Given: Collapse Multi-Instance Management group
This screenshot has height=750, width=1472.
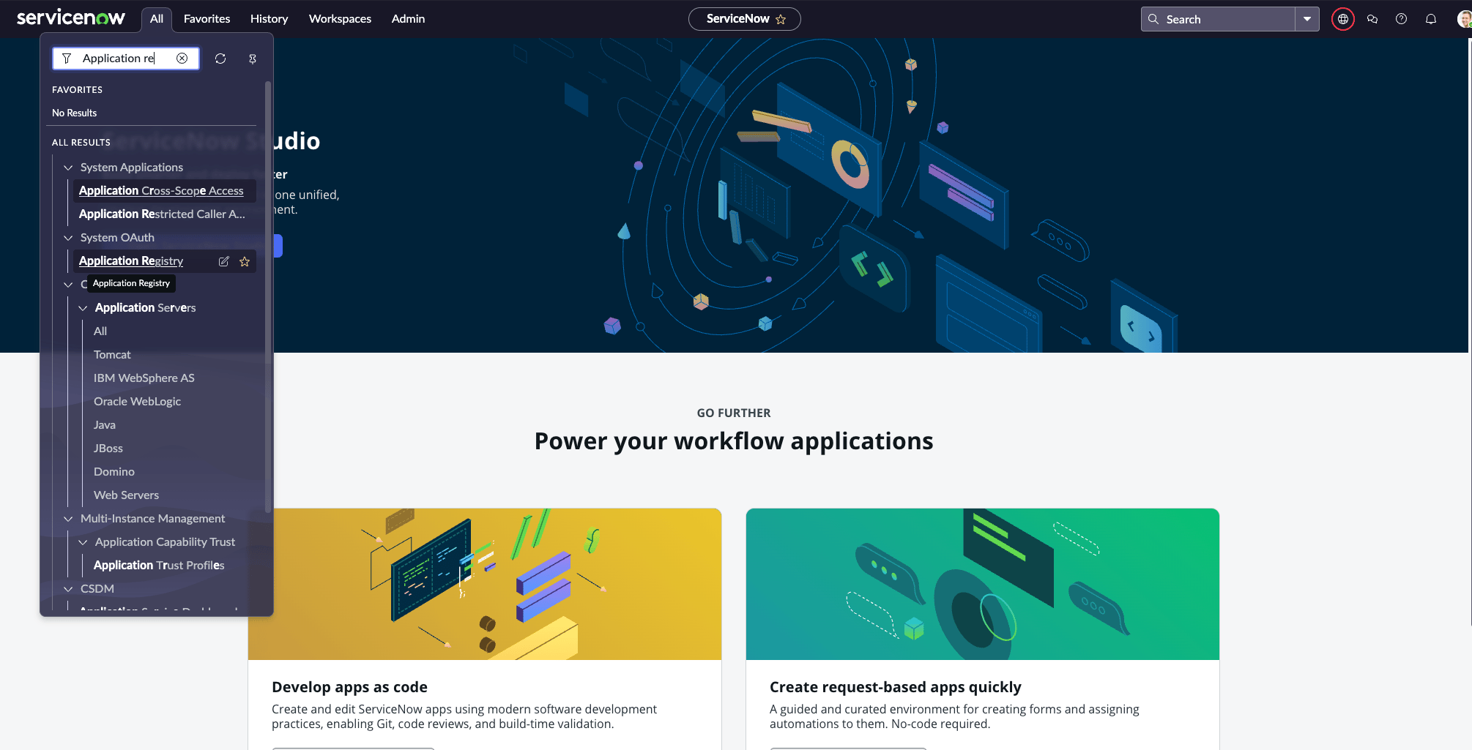Looking at the screenshot, I should (x=68, y=519).
